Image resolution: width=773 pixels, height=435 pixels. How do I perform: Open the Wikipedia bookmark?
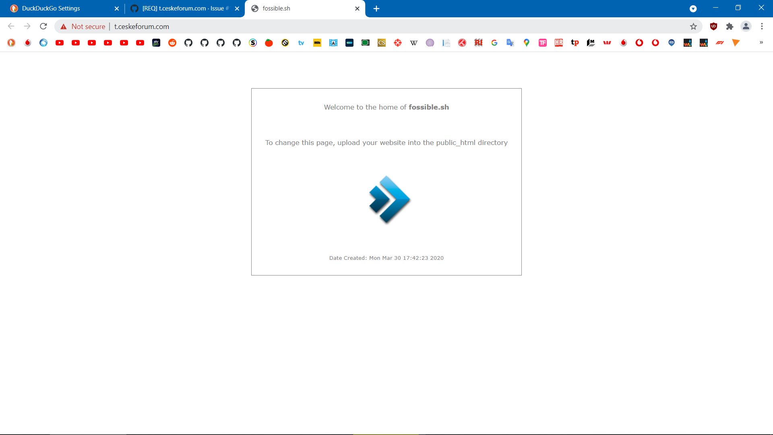[414, 43]
